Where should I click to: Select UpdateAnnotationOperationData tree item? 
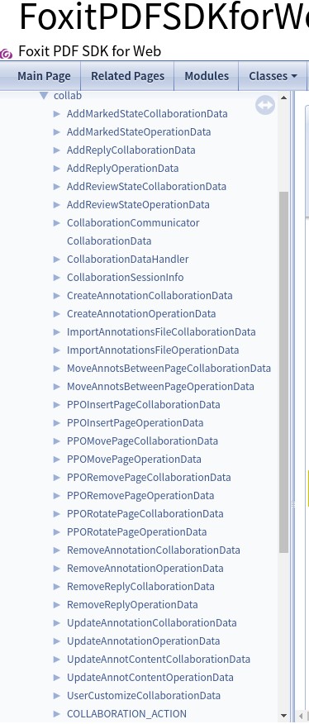coord(143,641)
